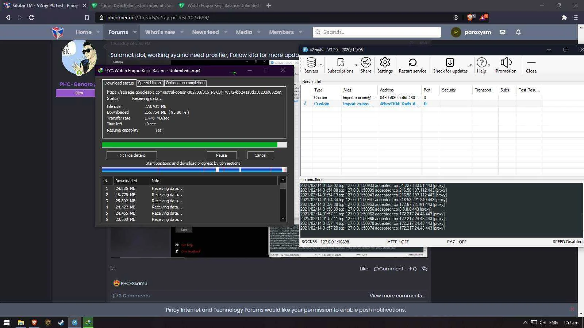Open What's new in forum navigation
The height and width of the screenshot is (328, 584).
click(160, 32)
